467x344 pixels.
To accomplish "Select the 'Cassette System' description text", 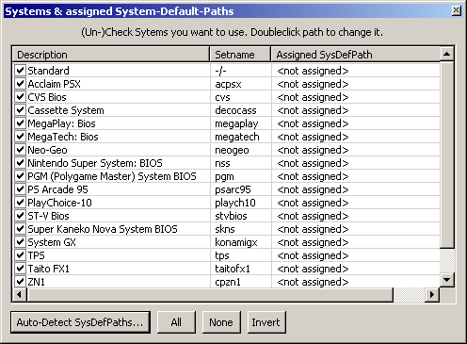I will (x=66, y=110).
